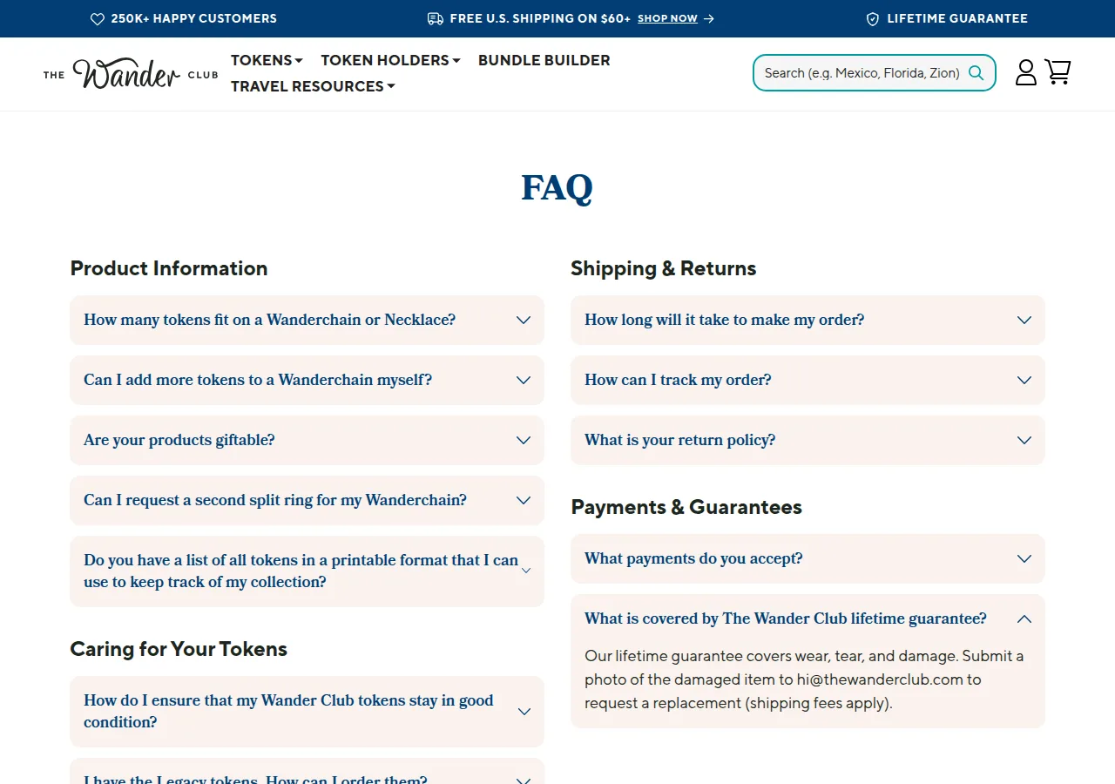Expand 'How long will it take' question
This screenshot has width=1115, height=784.
808,320
